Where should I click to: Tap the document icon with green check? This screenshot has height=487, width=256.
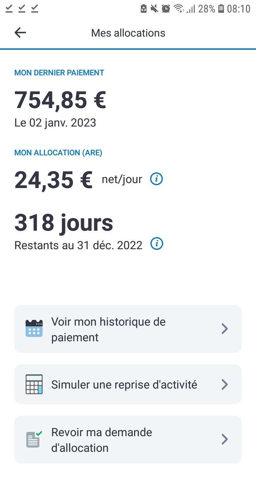(x=34, y=439)
